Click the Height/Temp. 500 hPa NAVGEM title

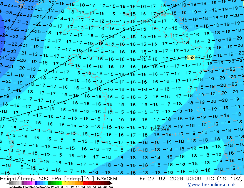58,179
